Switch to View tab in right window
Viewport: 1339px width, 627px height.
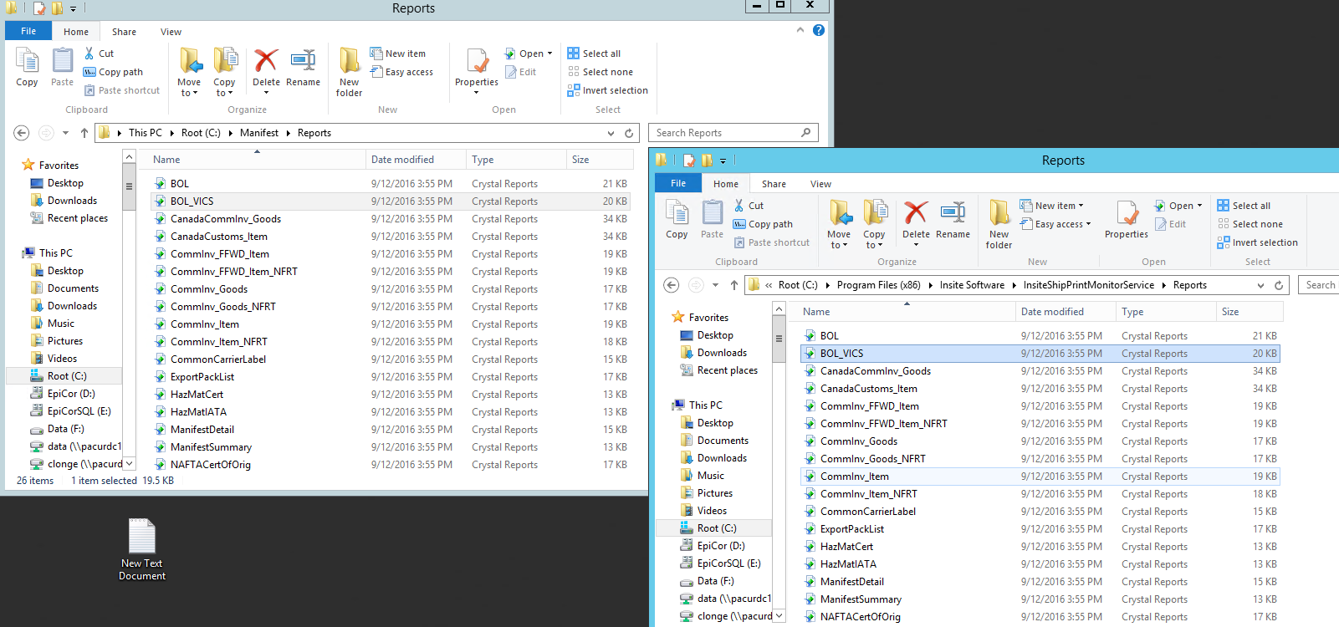820,184
